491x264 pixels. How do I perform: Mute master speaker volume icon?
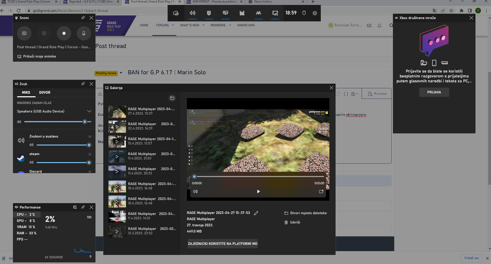pos(19,122)
